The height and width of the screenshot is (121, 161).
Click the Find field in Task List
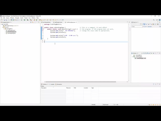(137, 27)
